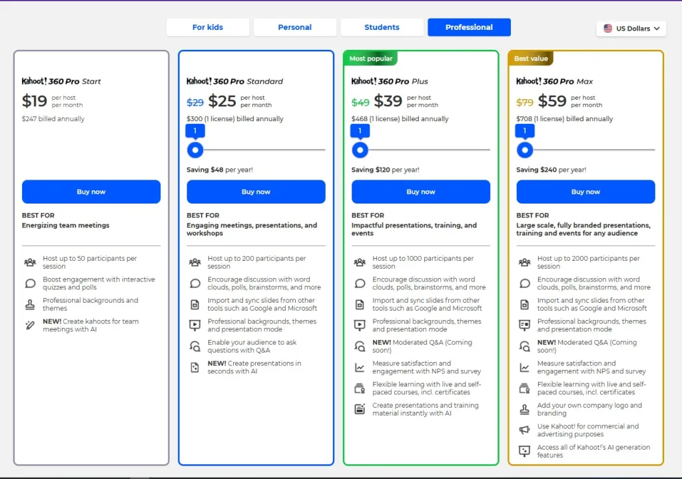
Task: Select the Personal pricing tab
Action: (x=294, y=27)
